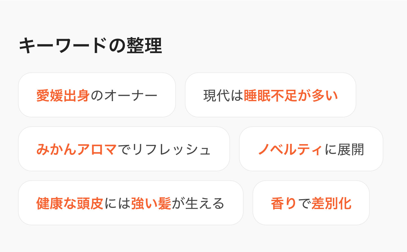Click the gray のオーナー text
Viewport: 407px width, 252px height.
[x=124, y=96]
